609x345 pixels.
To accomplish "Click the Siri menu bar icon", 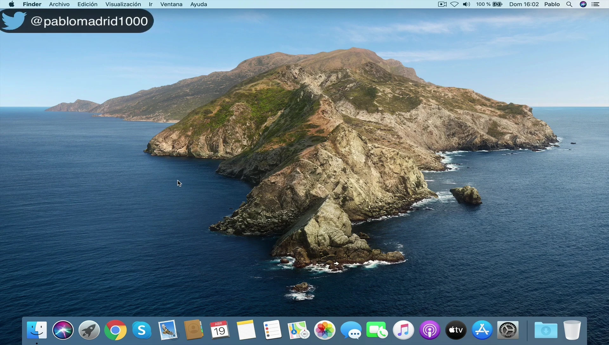I will [583, 4].
